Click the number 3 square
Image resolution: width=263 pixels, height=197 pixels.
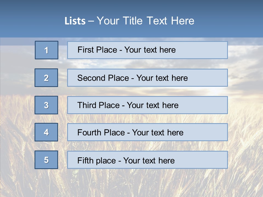pos(46,105)
